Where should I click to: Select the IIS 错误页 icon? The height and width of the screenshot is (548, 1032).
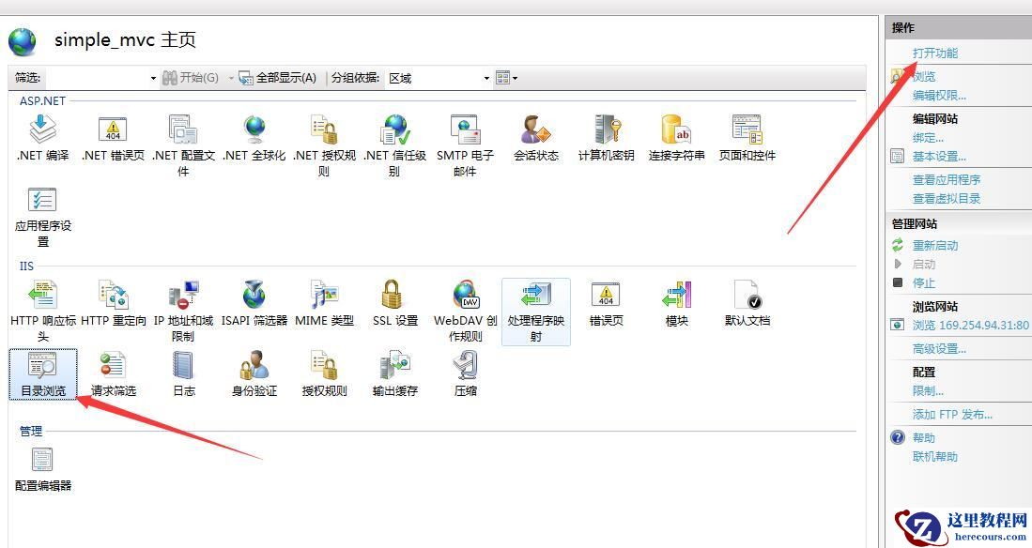[x=607, y=294]
